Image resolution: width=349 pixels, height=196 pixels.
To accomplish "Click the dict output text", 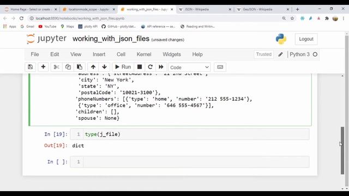I will pos(78,146).
